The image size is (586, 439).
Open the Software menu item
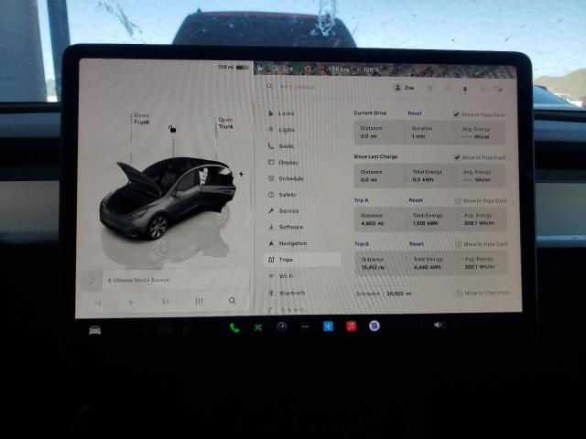(290, 227)
